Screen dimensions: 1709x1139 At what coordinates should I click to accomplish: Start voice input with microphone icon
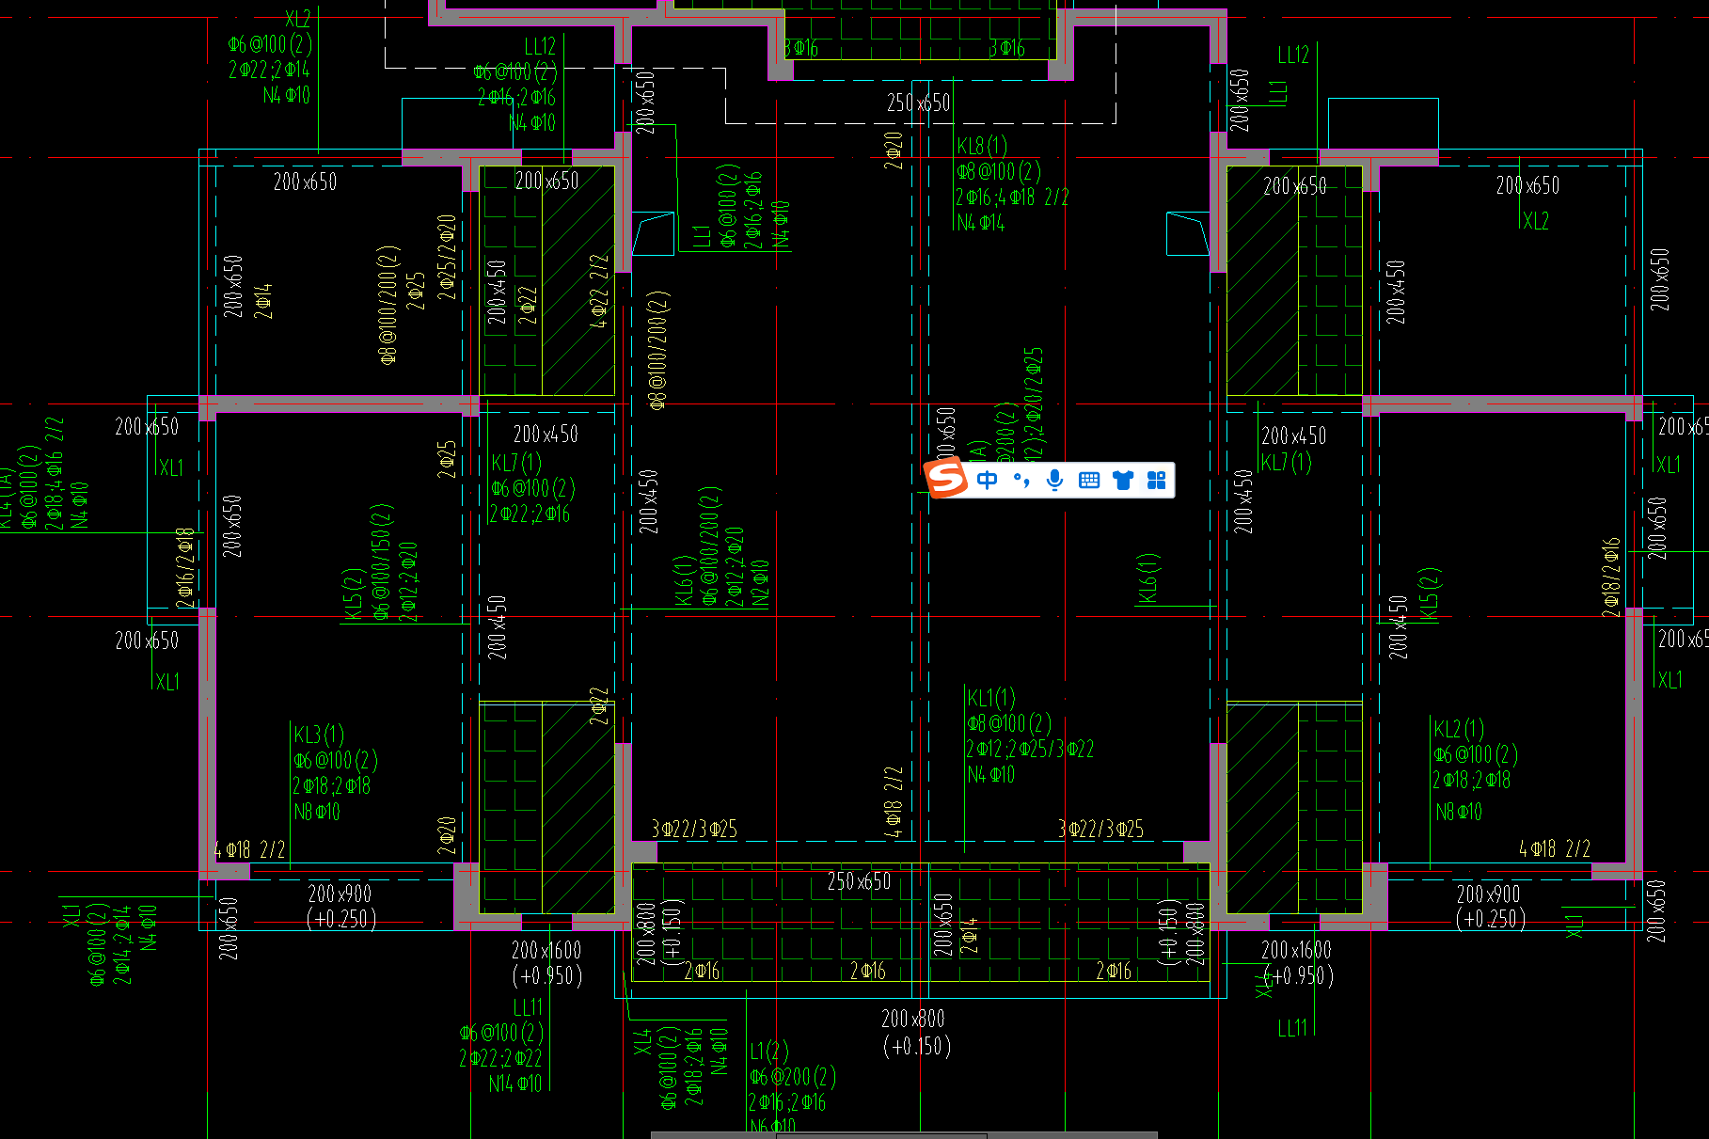pos(1055,480)
